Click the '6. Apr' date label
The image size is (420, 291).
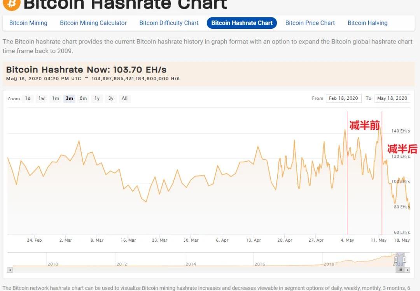(x=222, y=240)
